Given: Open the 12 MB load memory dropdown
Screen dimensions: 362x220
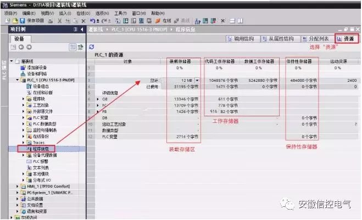Looking at the screenshot, I should click(x=197, y=80).
